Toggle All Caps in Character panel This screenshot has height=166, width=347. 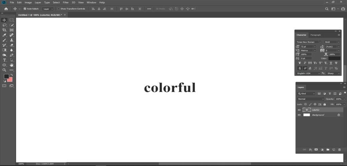pyautogui.click(x=310, y=63)
